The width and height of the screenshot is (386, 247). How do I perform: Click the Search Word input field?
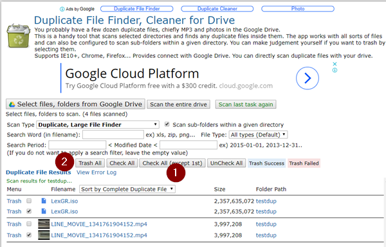[113, 135]
